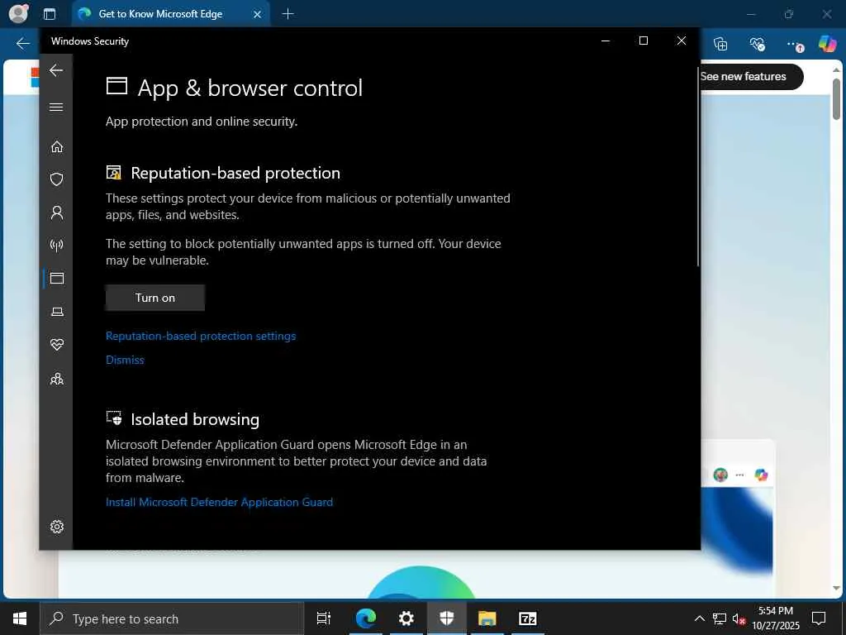
Task: Open Action Center notifications icon
Action: 819,618
